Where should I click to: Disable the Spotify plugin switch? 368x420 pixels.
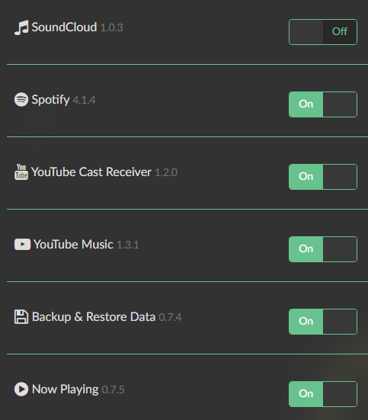(323, 104)
